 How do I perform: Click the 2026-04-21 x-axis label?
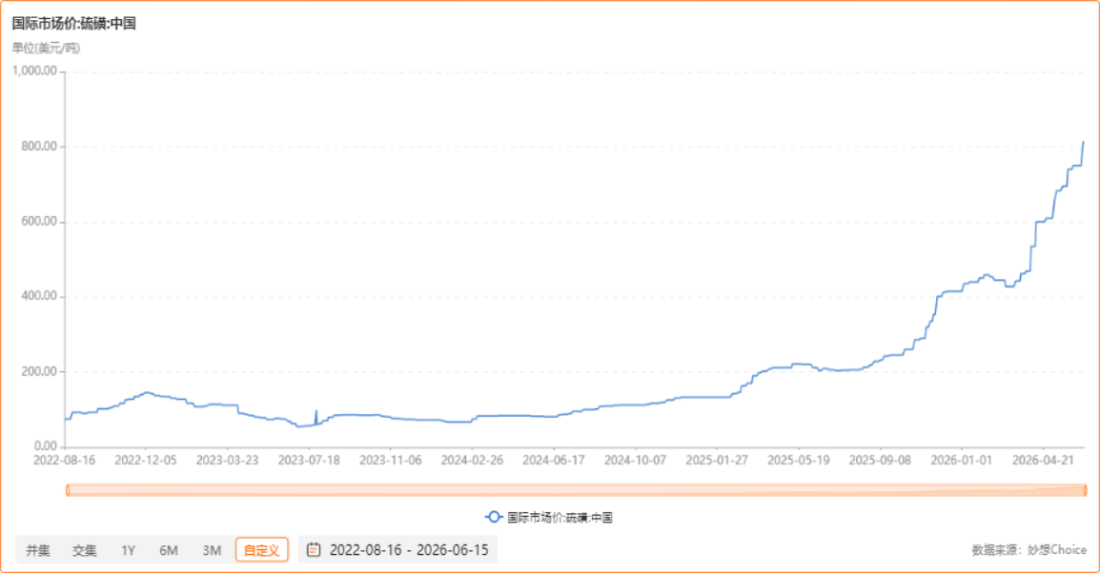tap(1043, 461)
